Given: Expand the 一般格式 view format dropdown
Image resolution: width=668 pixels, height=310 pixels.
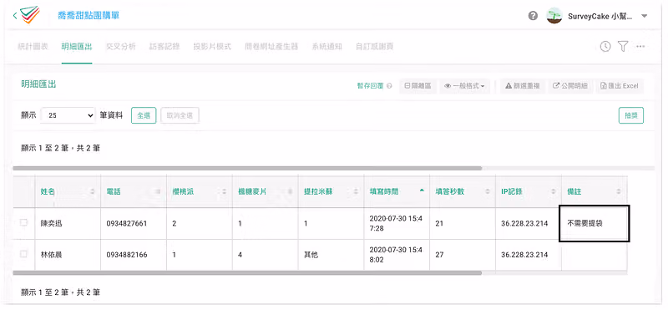Looking at the screenshot, I should 464,86.
